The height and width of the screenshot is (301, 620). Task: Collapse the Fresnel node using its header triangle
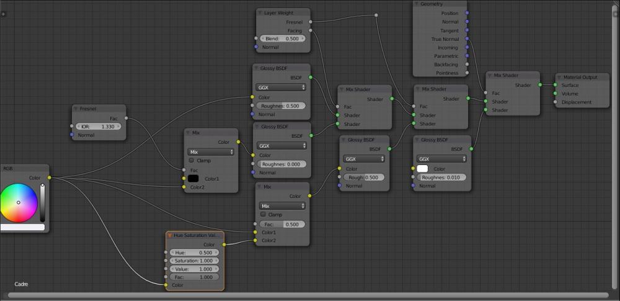[x=76, y=109]
